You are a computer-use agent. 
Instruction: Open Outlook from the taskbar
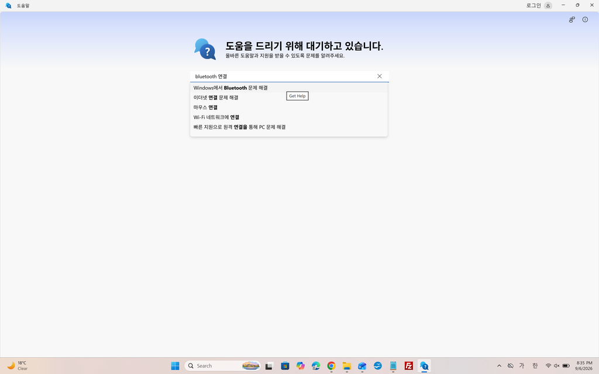coord(362,366)
